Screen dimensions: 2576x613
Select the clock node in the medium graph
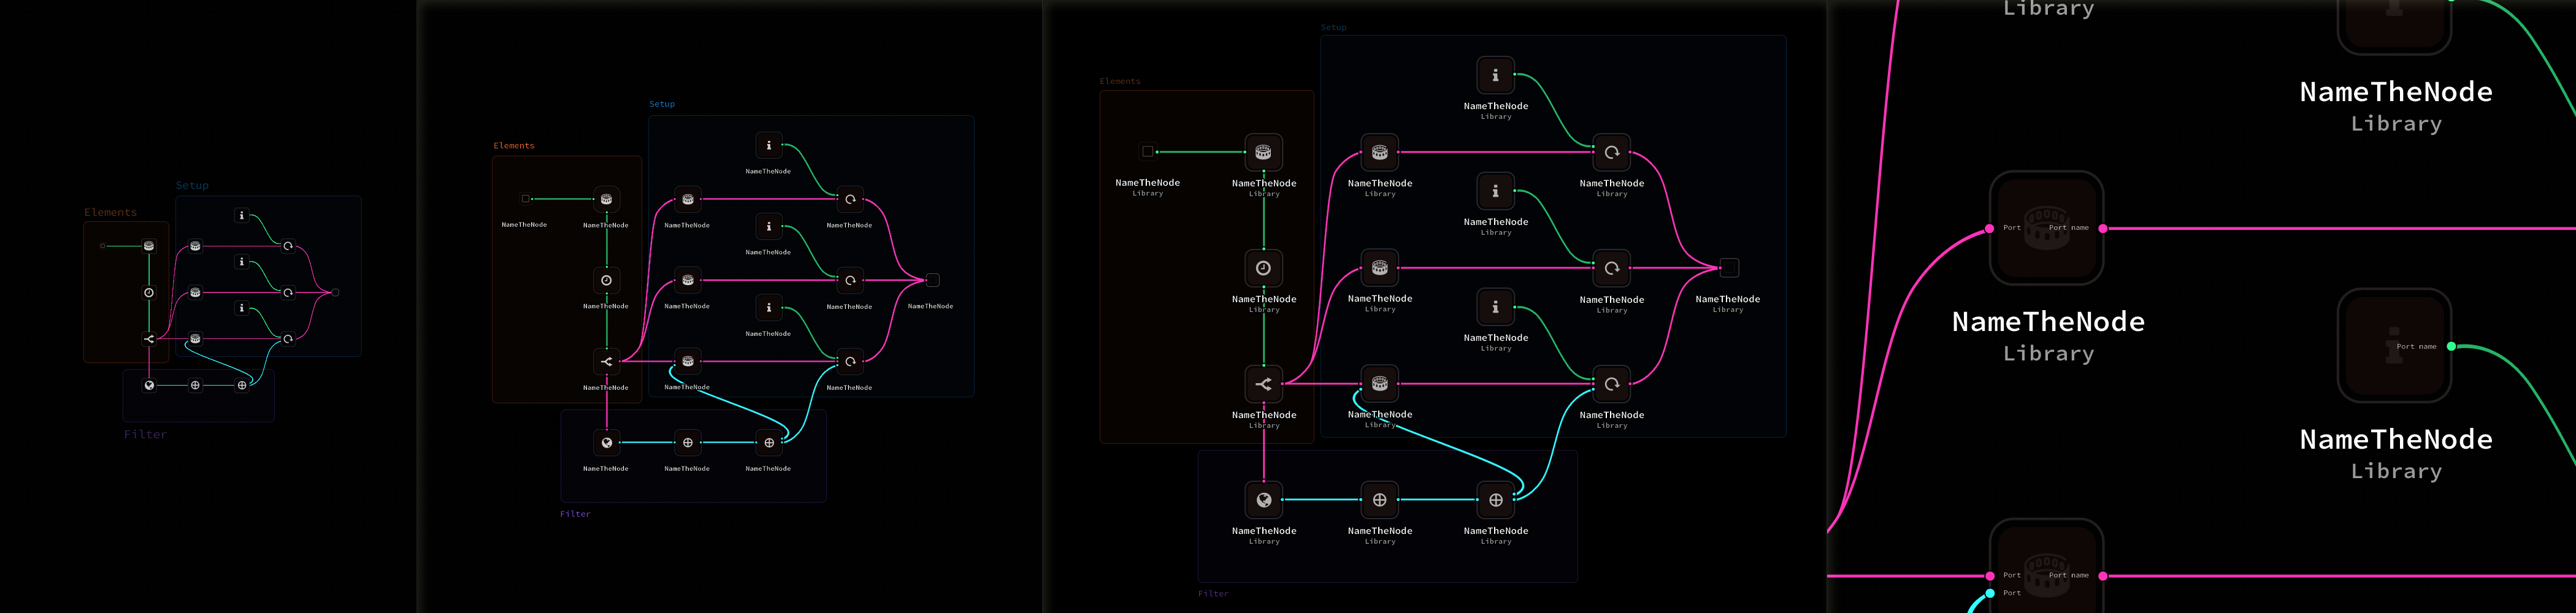click(606, 280)
